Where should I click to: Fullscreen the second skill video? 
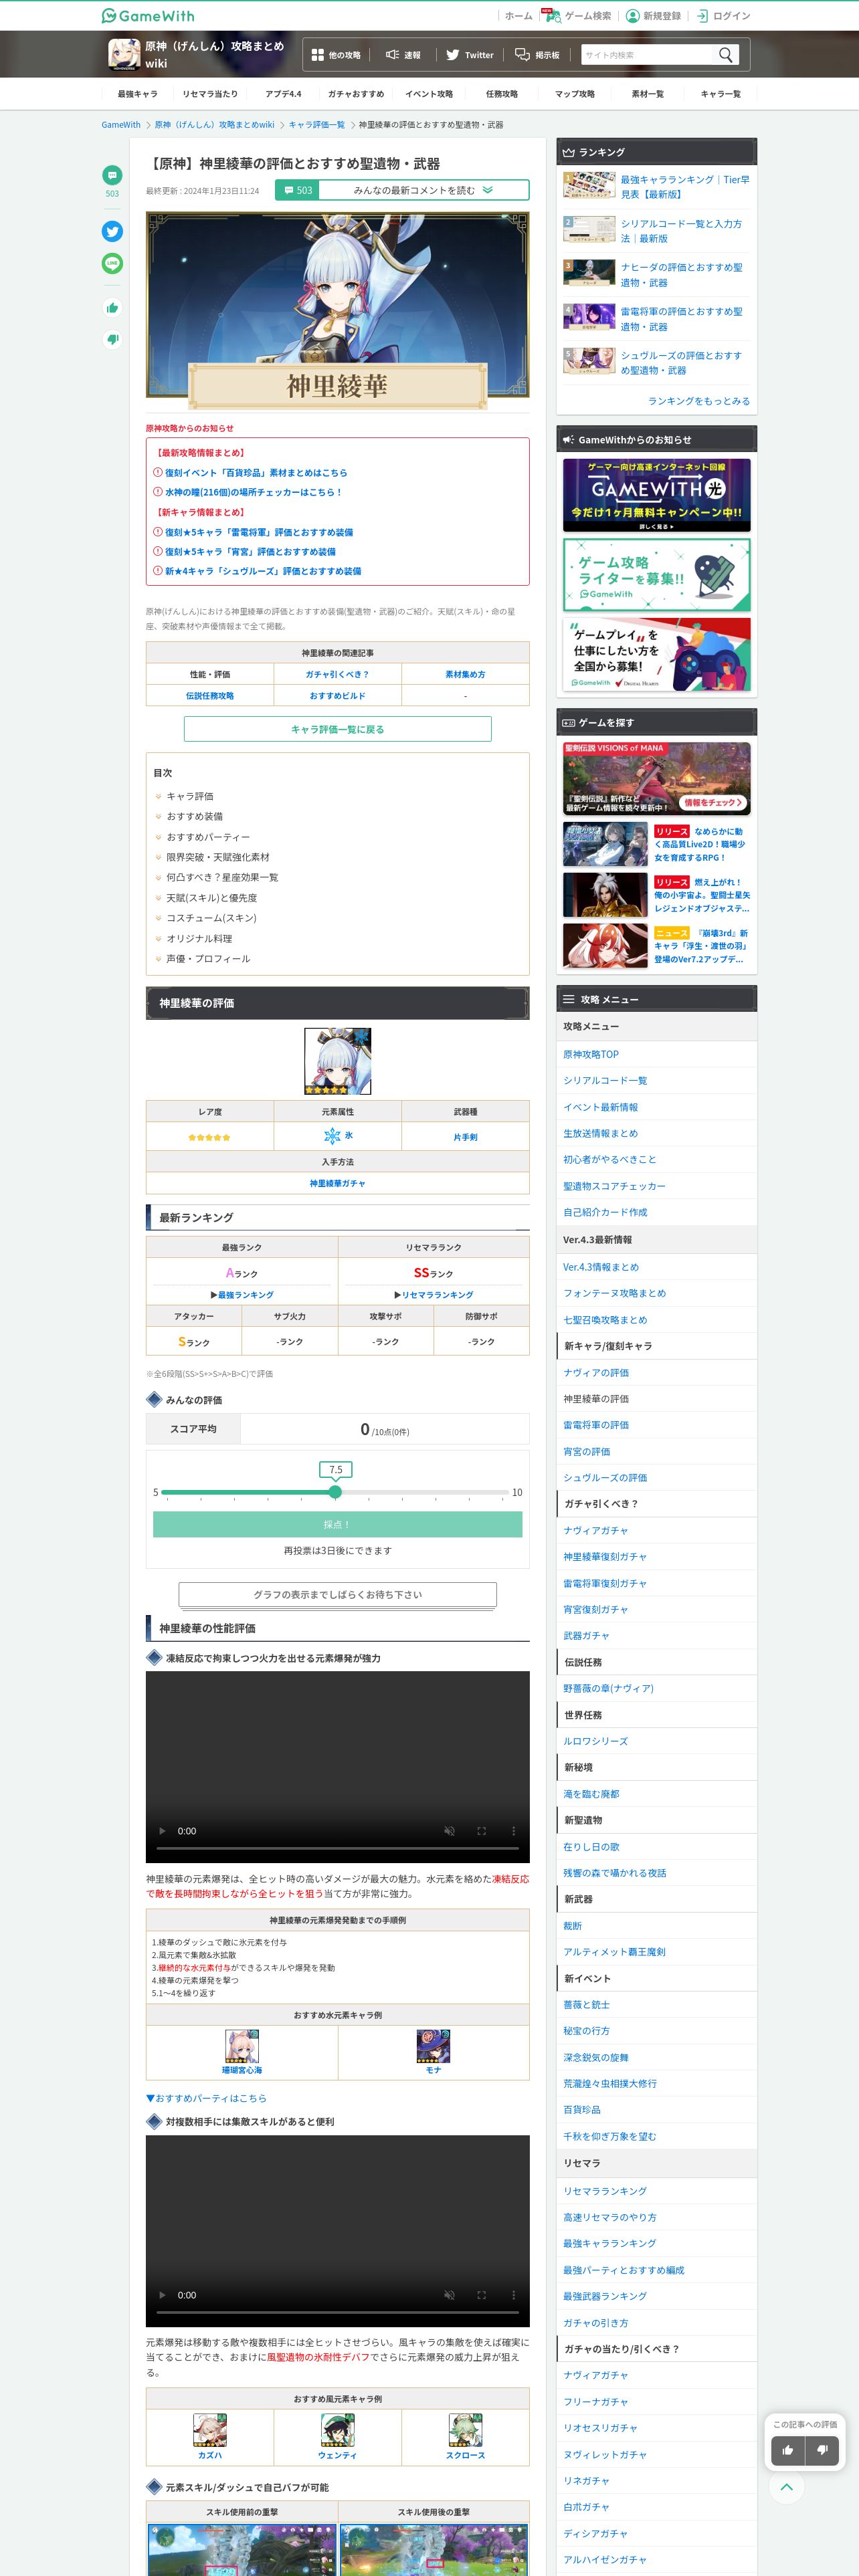pyautogui.click(x=481, y=2294)
